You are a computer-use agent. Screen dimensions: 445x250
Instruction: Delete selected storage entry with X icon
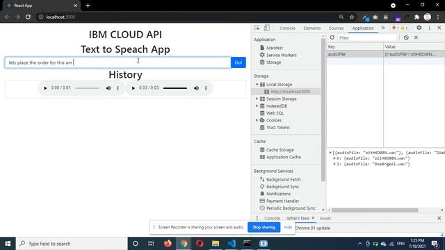coord(416,37)
